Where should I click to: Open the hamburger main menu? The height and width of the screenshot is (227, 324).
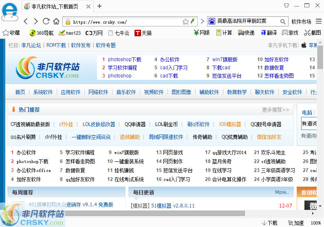pyautogui.click(x=319, y=21)
